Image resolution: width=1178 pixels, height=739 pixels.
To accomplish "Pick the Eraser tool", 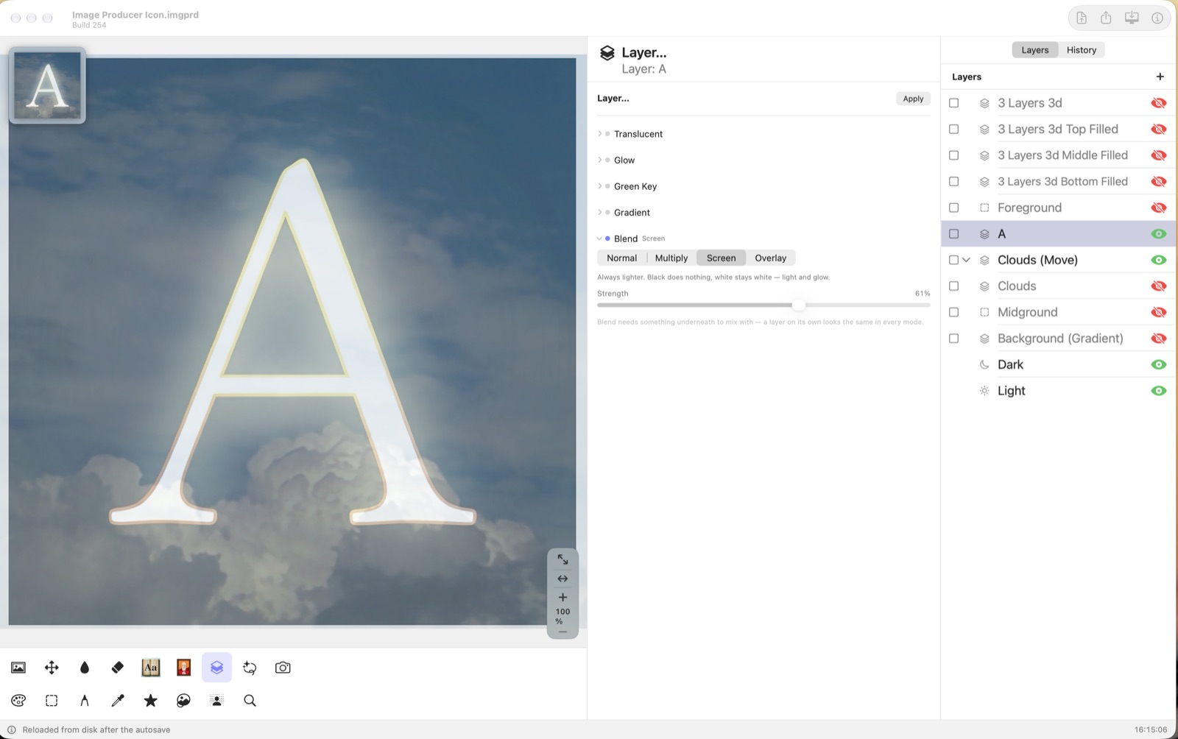I will click(x=118, y=668).
